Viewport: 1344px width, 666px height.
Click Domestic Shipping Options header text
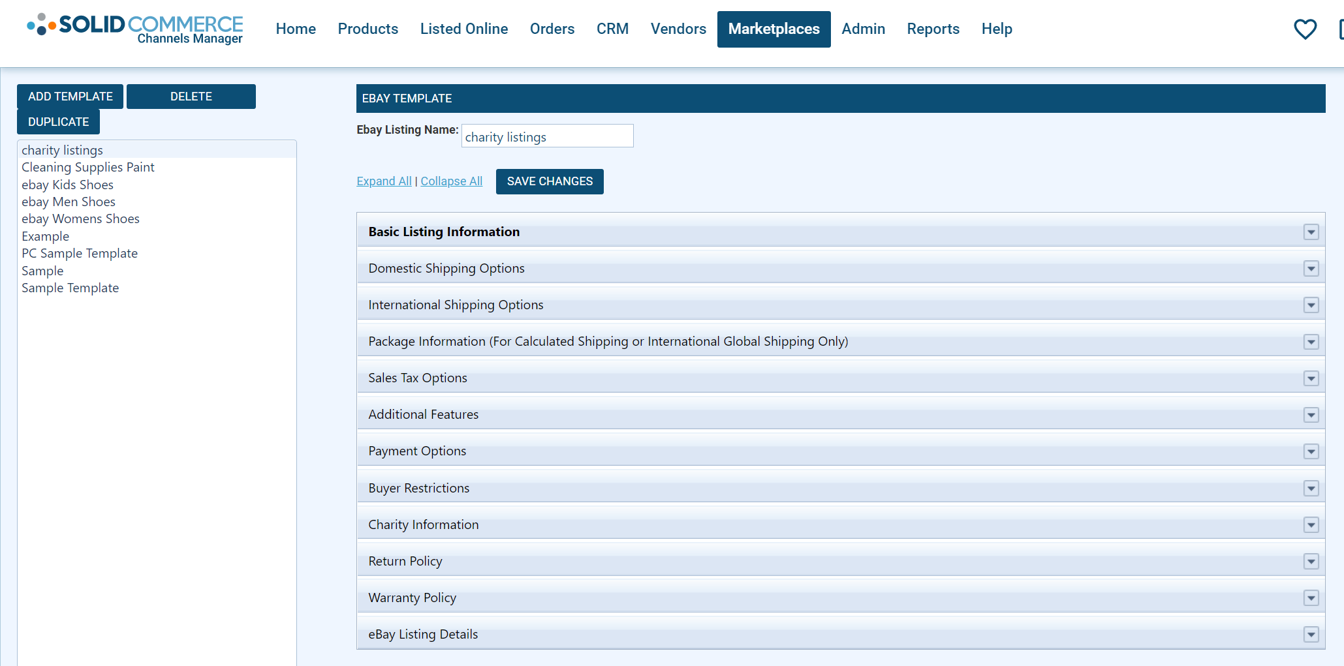[446, 268]
